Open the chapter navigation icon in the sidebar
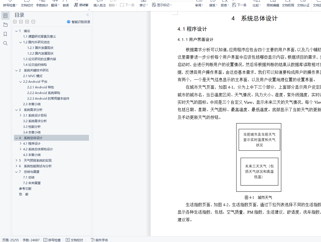 (x=5, y=25)
